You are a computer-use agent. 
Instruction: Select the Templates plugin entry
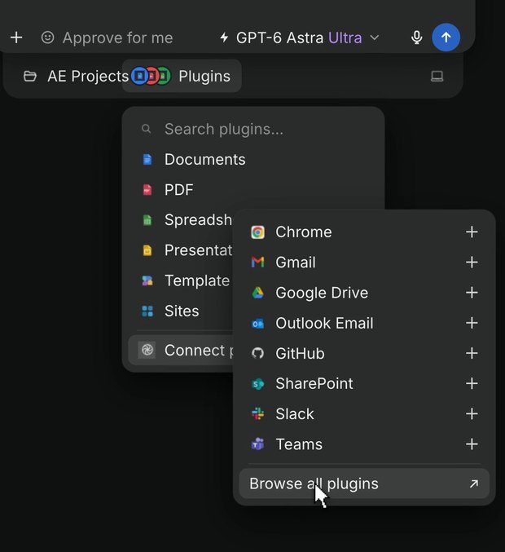point(181,280)
